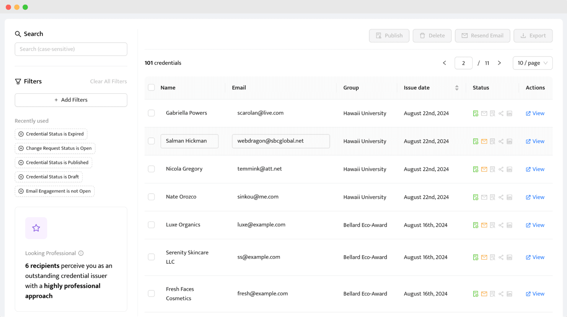Click the luxe@example.com email cell
This screenshot has height=317, width=567.
coord(261,225)
